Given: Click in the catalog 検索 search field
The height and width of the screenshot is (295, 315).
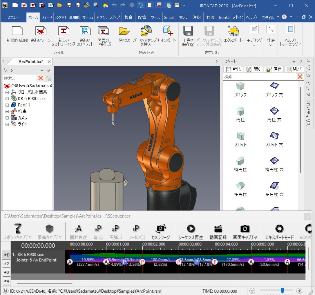Looking at the screenshot, I should (x=259, y=77).
